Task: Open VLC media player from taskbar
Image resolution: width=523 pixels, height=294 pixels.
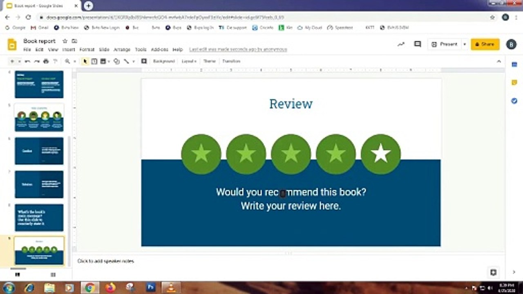Action: click(171, 287)
